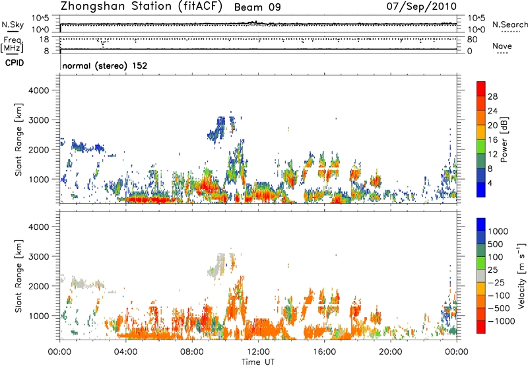Click the 12:00 time tick label
The height and width of the screenshot is (366, 528).
tap(258, 352)
